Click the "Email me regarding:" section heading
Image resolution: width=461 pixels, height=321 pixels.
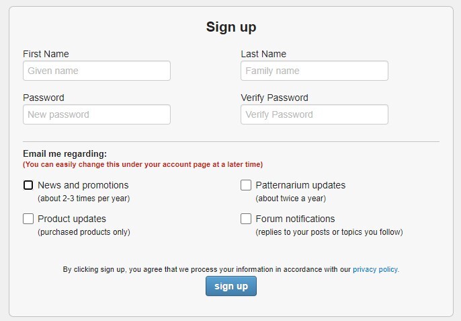coord(65,153)
